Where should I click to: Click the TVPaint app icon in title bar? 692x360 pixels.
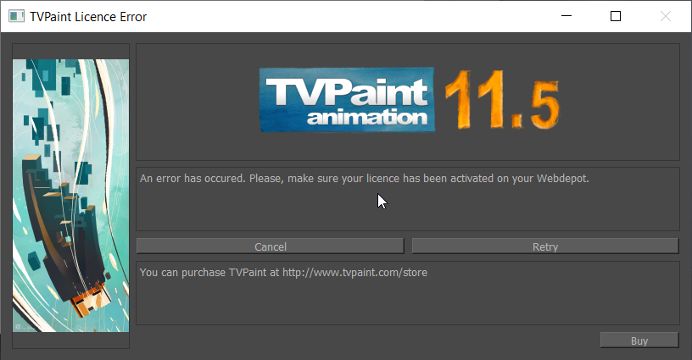point(16,16)
